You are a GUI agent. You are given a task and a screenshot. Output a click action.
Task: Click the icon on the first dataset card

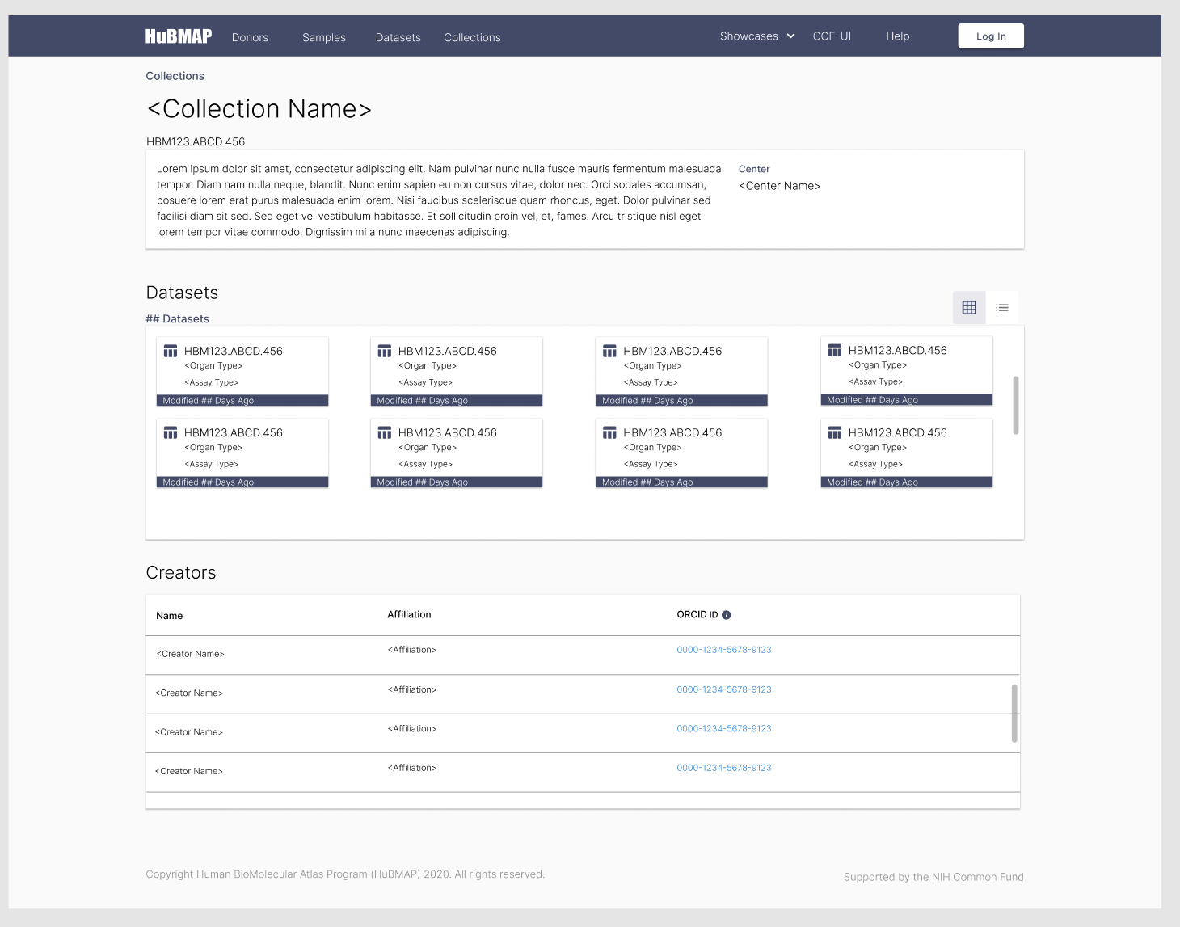tap(171, 351)
